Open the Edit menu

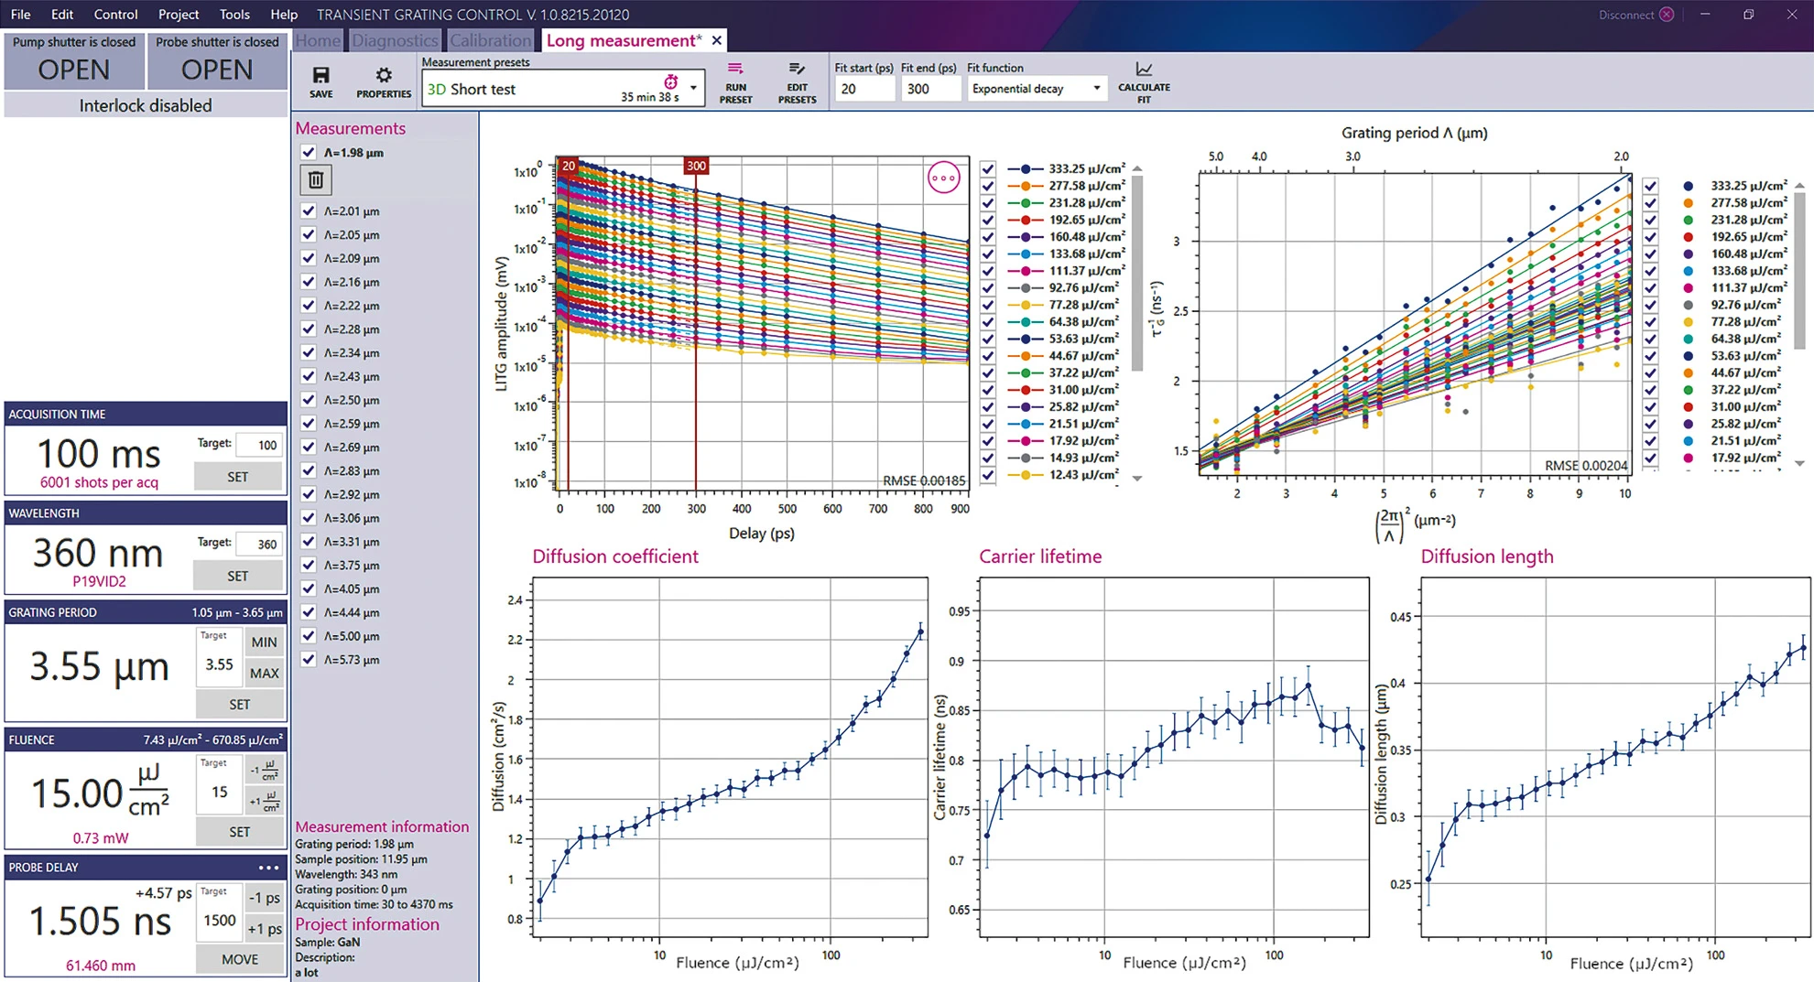(62, 15)
